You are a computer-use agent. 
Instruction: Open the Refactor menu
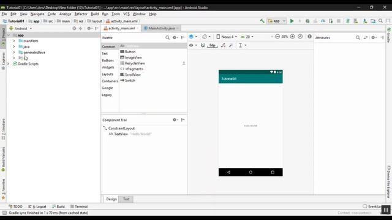tap(81, 14)
